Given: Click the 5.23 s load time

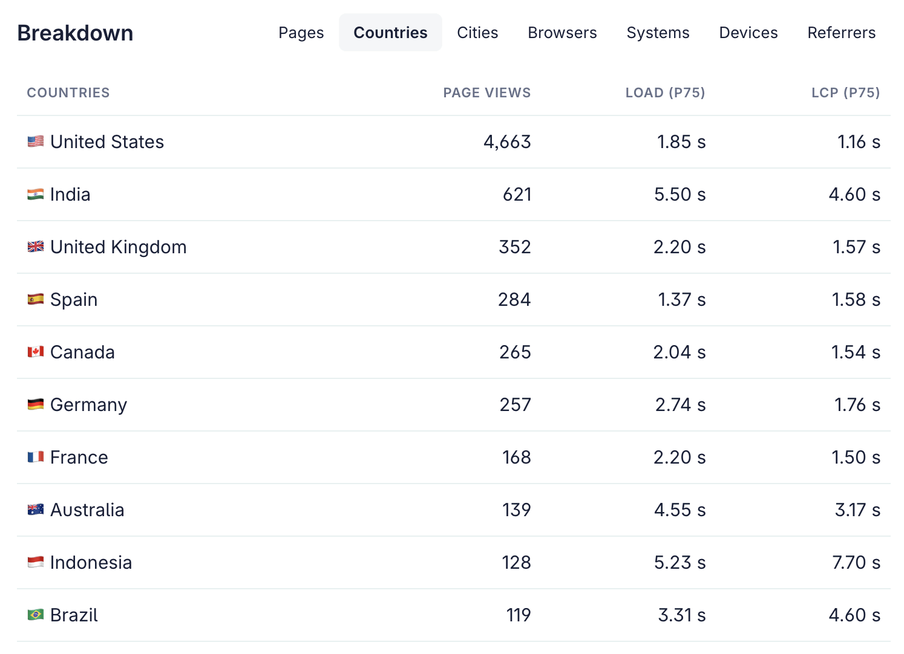Looking at the screenshot, I should (680, 562).
